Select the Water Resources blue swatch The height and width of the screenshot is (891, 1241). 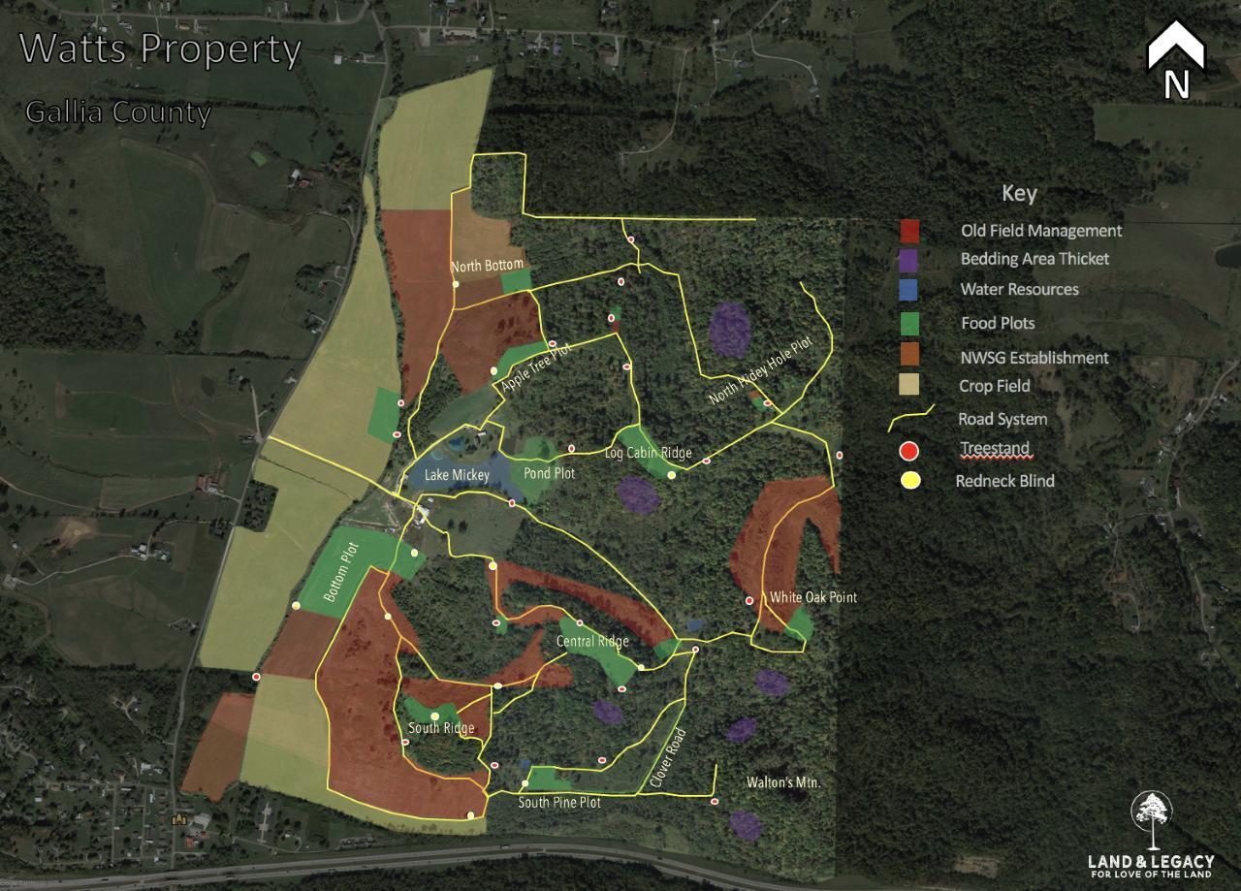coord(909,290)
